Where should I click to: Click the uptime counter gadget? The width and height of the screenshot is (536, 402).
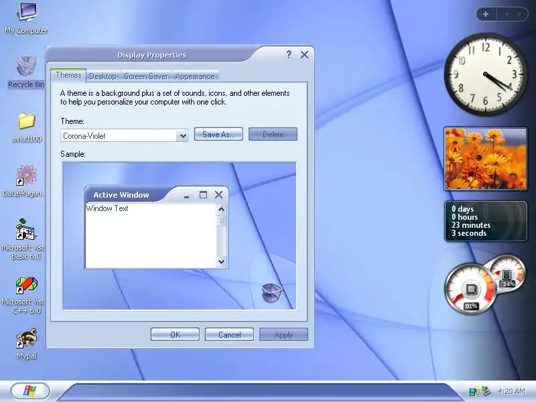click(485, 221)
